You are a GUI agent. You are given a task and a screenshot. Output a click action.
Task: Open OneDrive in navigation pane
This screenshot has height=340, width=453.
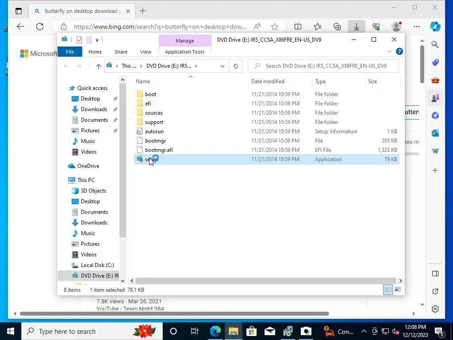pos(88,166)
